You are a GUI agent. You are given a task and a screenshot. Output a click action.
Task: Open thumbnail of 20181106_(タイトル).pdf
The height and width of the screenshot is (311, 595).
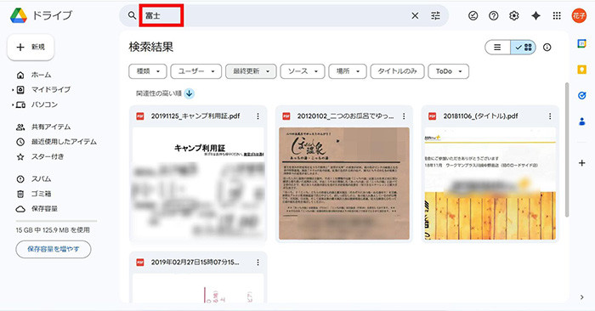[490, 184]
